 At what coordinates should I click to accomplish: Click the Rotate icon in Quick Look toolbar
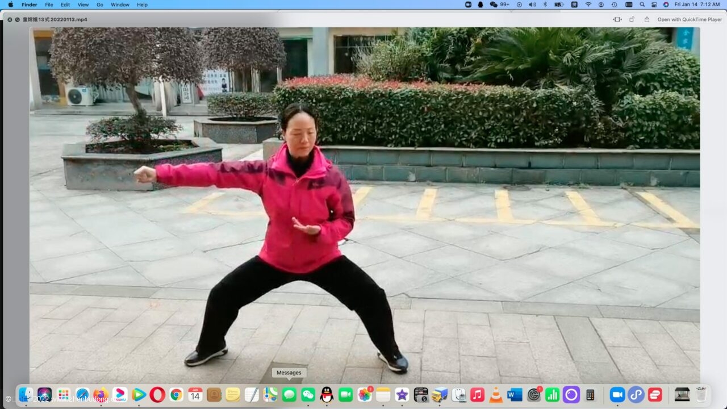632,19
